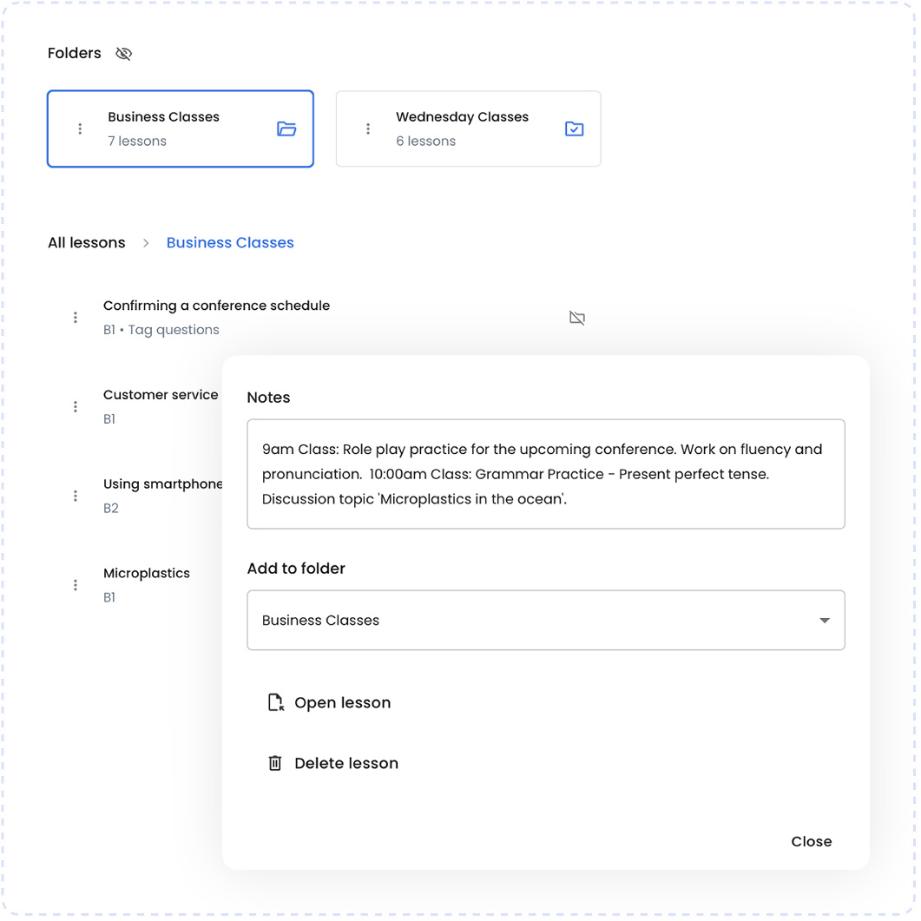This screenshot has height=921, width=921.
Task: Open options menu for the Customer service lesson
Action: 76,405
